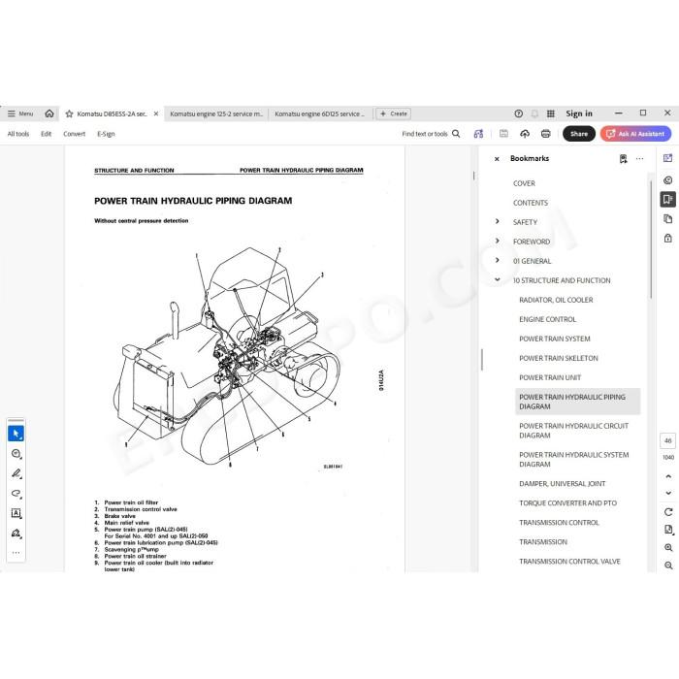Choose the Select arrow tool
The image size is (679, 679).
coord(16,434)
